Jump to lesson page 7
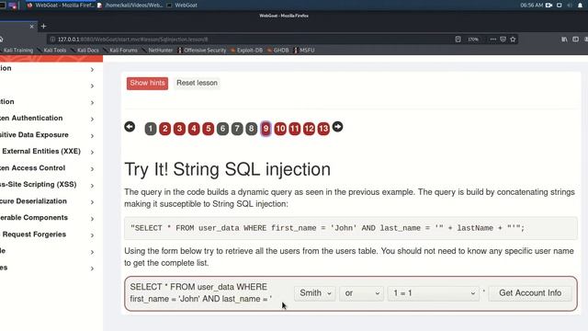This screenshot has width=588, height=331. [x=237, y=129]
